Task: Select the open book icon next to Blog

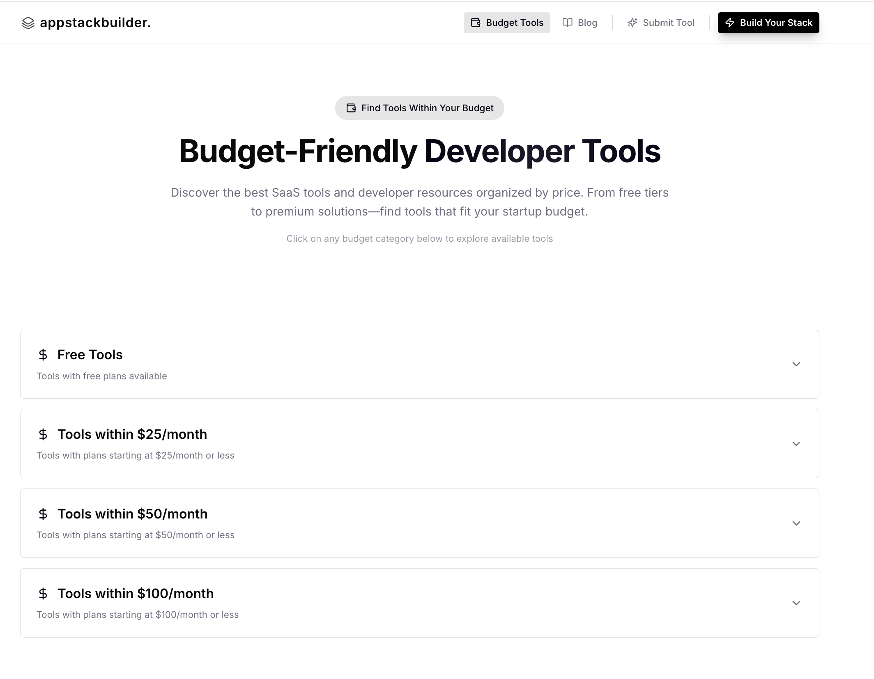Action: click(x=567, y=23)
